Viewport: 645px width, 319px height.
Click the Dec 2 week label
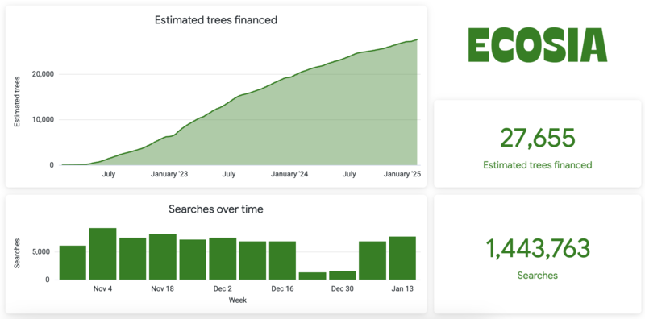point(223,288)
